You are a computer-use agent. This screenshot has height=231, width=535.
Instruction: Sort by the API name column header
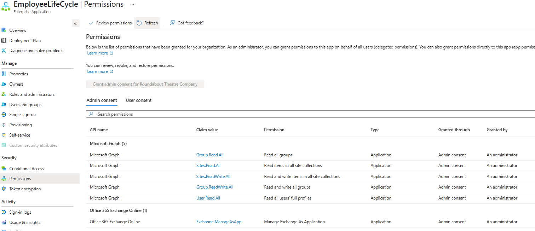point(99,130)
